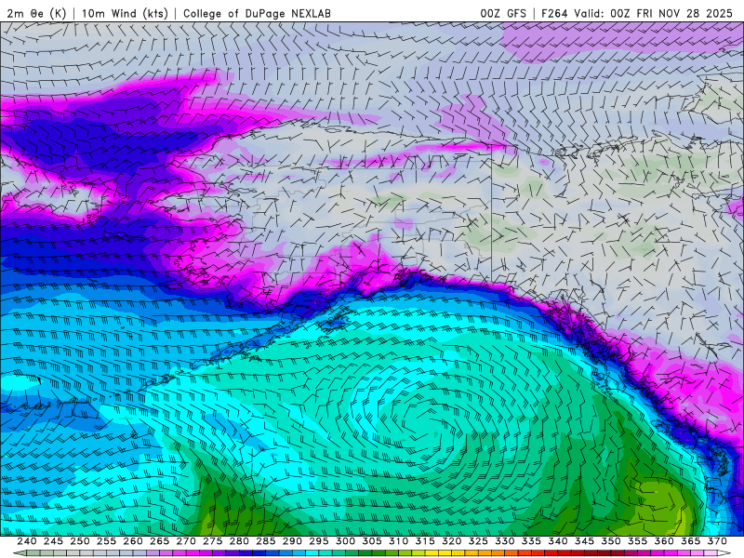Click the 240 value on the color scale

click(x=27, y=541)
